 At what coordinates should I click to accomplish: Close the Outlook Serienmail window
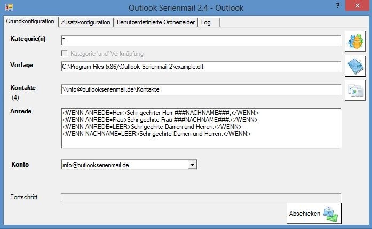coord(357,5)
